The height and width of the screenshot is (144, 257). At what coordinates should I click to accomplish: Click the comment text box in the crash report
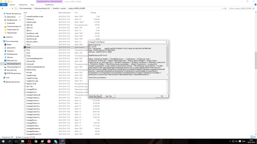pos(128,87)
